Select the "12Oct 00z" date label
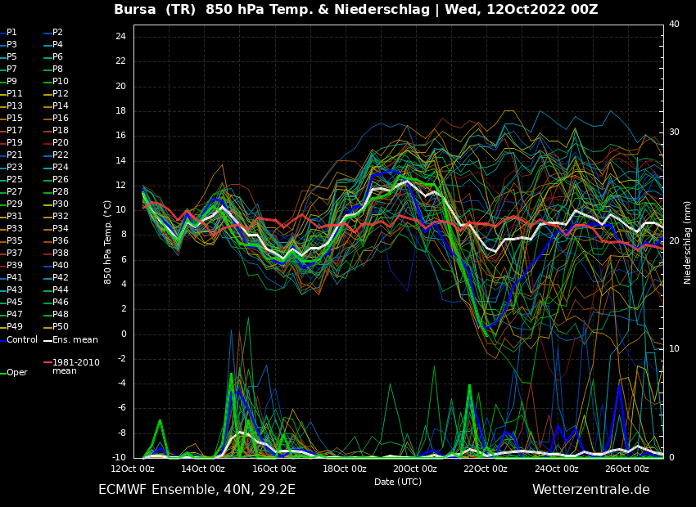The height and width of the screenshot is (507, 696). pos(133,469)
